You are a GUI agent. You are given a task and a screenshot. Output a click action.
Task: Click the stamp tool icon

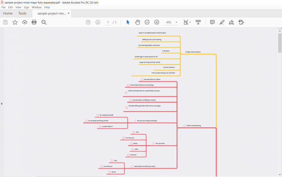pyautogui.click(x=241, y=22)
